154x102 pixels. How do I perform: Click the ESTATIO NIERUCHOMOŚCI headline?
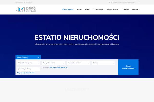pos(77,37)
